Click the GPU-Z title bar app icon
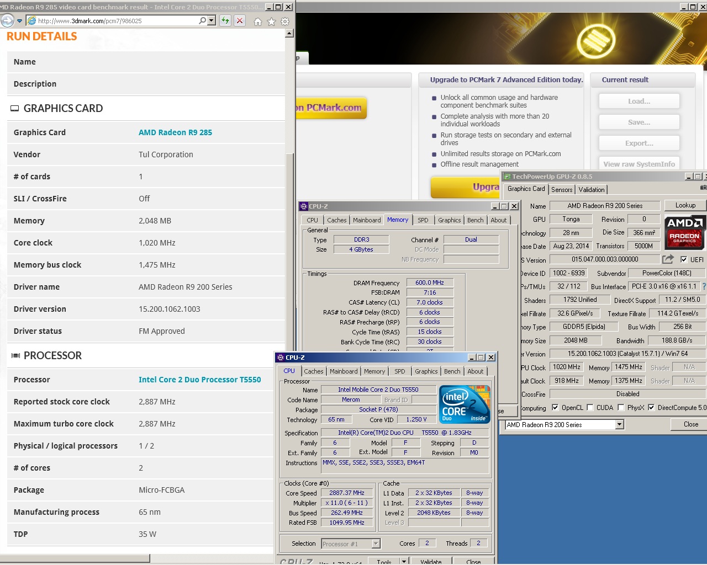The width and height of the screenshot is (707, 565). tap(507, 177)
